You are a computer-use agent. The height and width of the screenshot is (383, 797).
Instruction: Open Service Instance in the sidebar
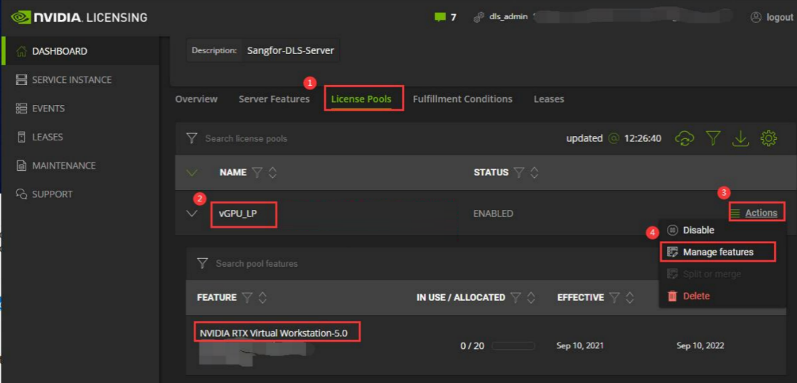(x=71, y=79)
